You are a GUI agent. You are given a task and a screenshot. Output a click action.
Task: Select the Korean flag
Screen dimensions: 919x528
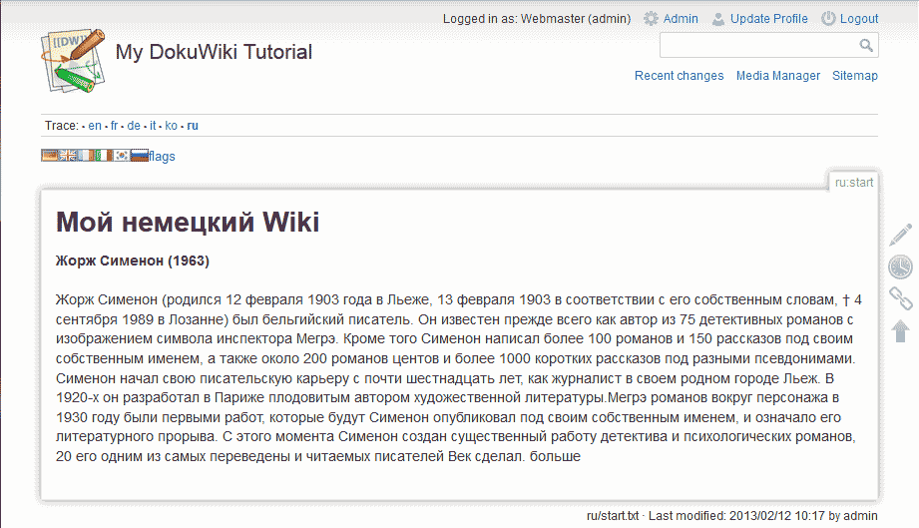(122, 156)
